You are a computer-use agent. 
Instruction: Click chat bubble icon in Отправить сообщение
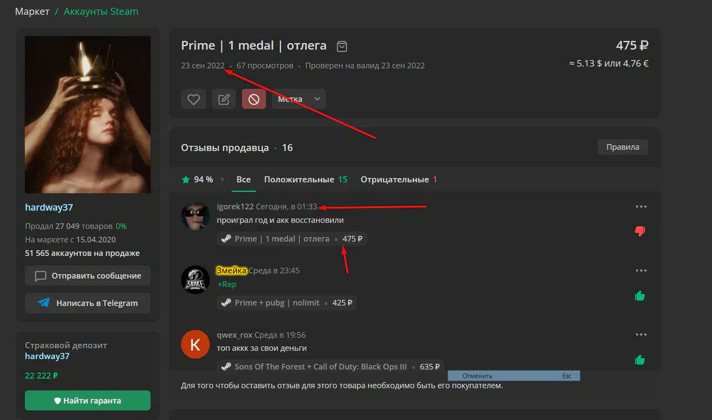tap(40, 276)
